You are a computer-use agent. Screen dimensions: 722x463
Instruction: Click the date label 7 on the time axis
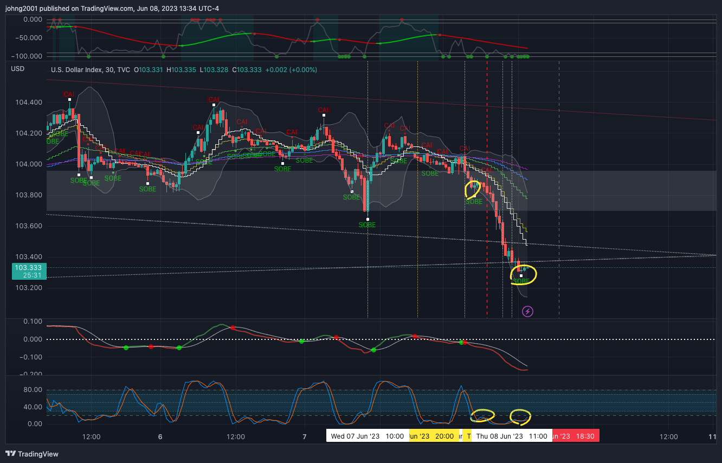[x=305, y=436]
